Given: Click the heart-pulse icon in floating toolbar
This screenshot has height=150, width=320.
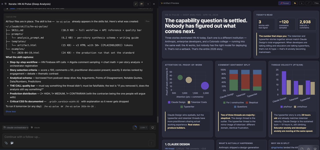Looking at the screenshot, I should [315, 149].
